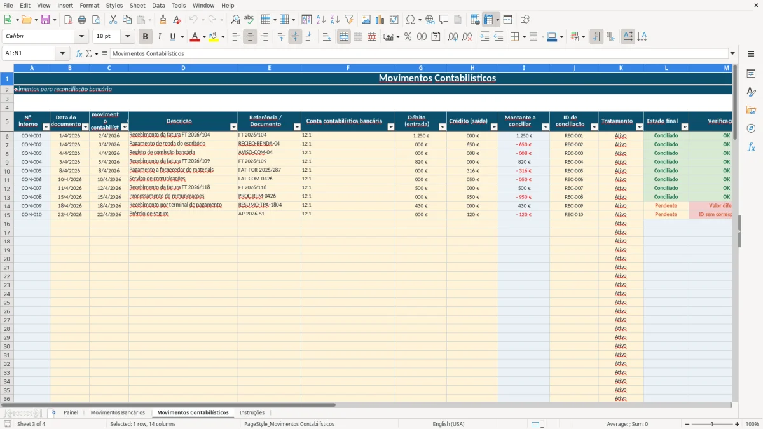Click the Sort Ascending icon

(321, 20)
